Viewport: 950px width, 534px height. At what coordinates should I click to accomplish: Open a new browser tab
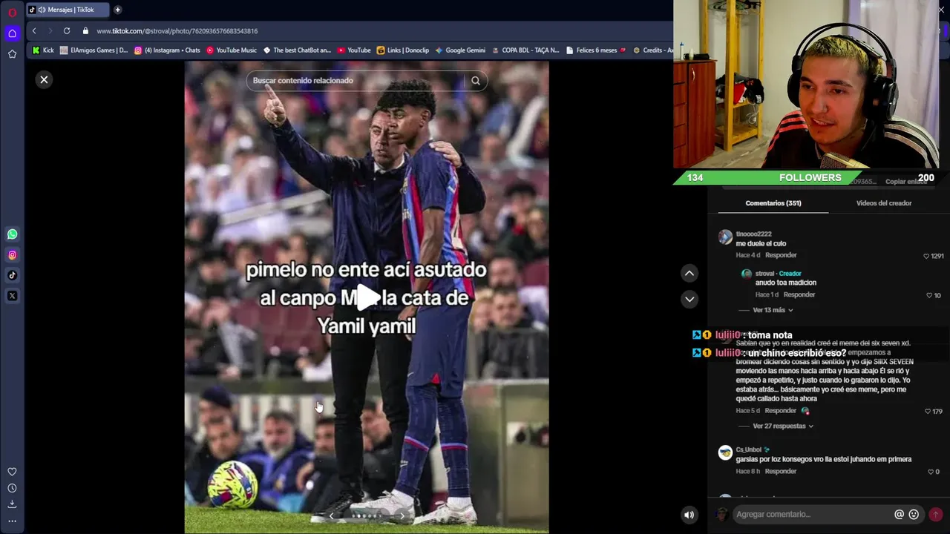pyautogui.click(x=117, y=10)
